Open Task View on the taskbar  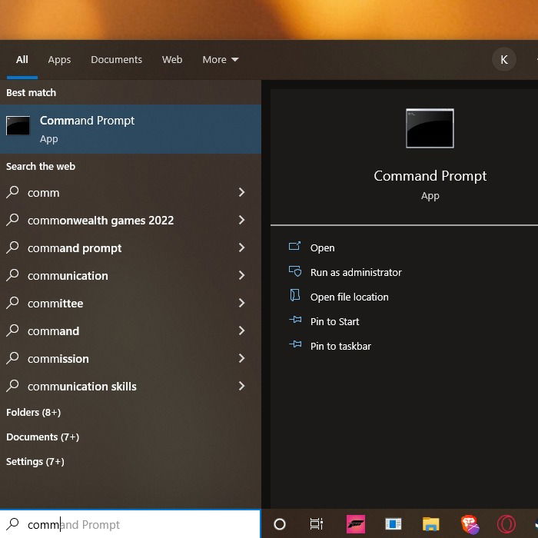click(316, 524)
